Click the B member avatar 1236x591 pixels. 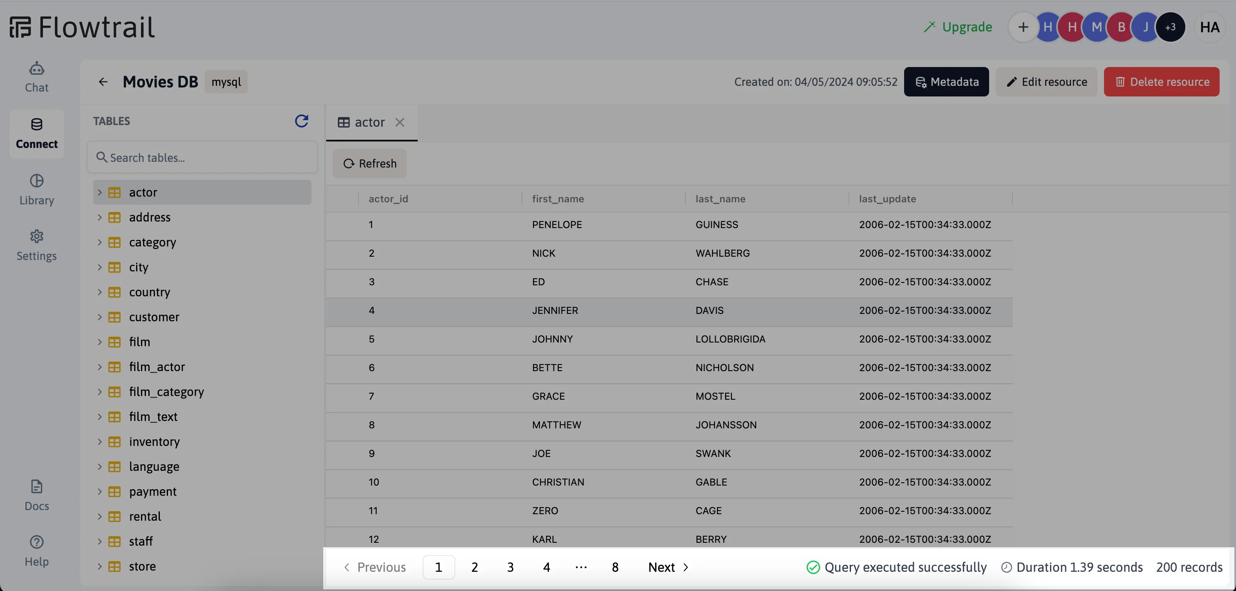[x=1121, y=27]
